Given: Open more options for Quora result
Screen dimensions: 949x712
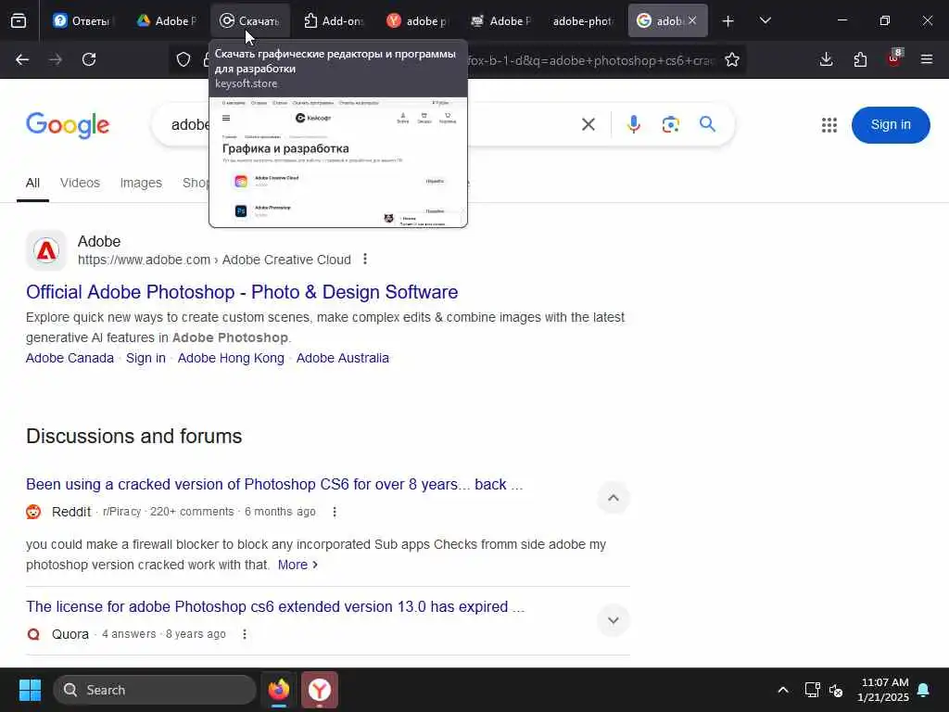Looking at the screenshot, I should point(245,634).
